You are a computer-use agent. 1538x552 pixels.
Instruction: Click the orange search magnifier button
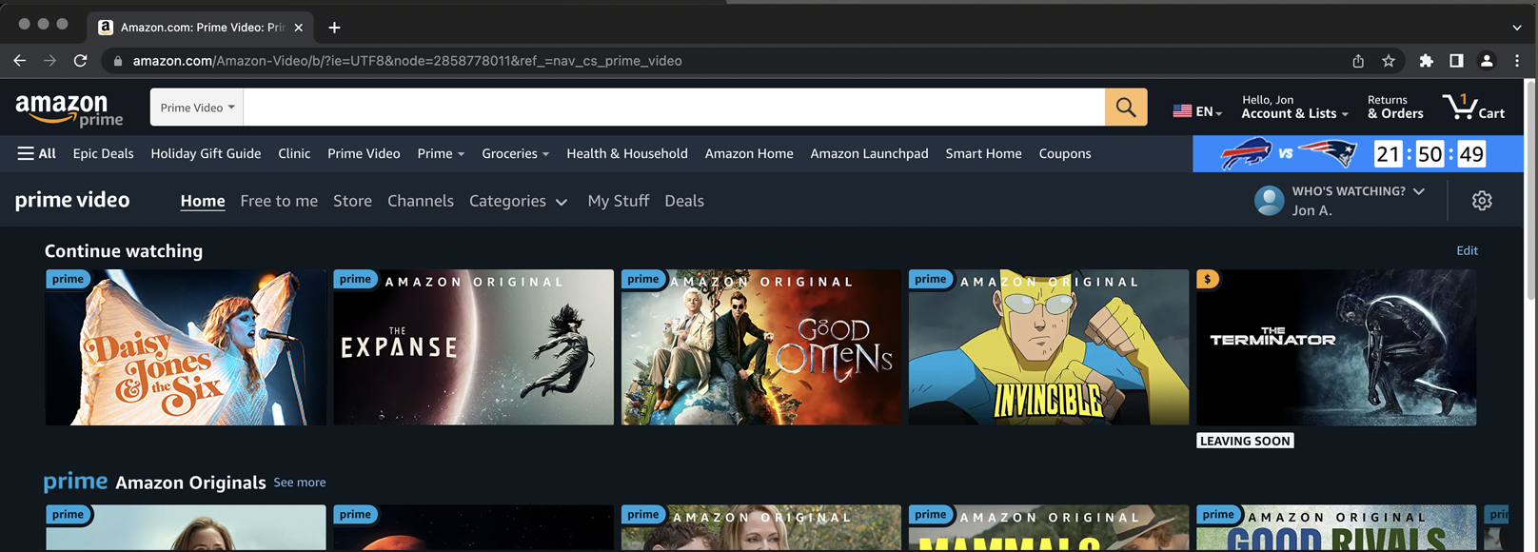tap(1126, 108)
